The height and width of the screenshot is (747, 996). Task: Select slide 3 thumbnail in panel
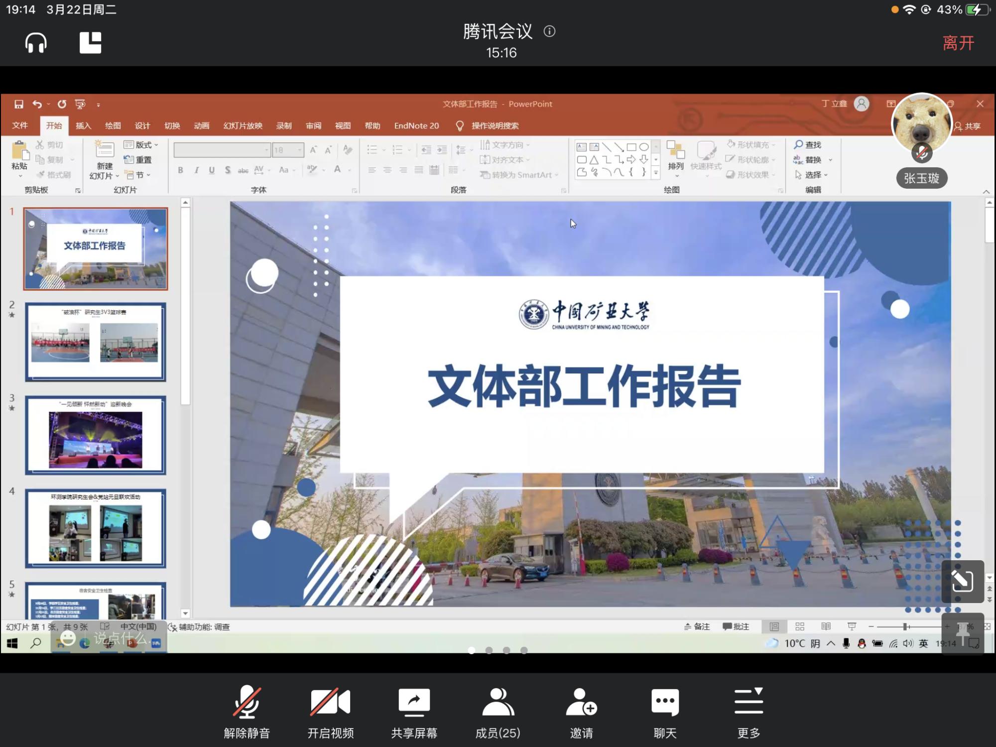(x=96, y=435)
